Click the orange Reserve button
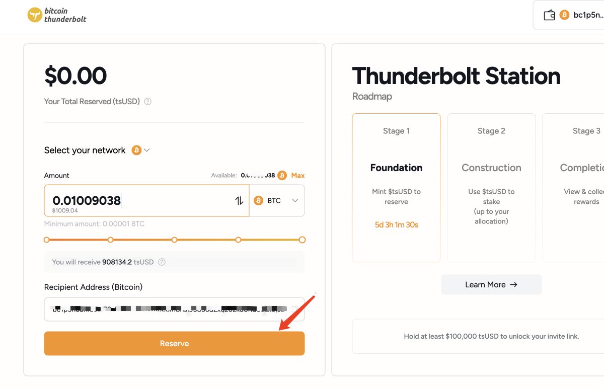The image size is (604, 388). [x=174, y=344]
